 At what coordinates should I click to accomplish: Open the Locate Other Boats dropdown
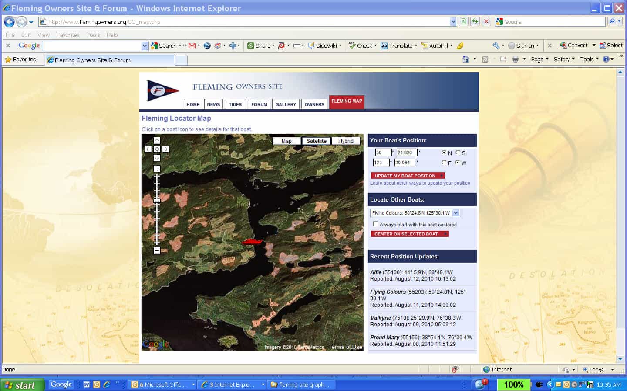456,213
